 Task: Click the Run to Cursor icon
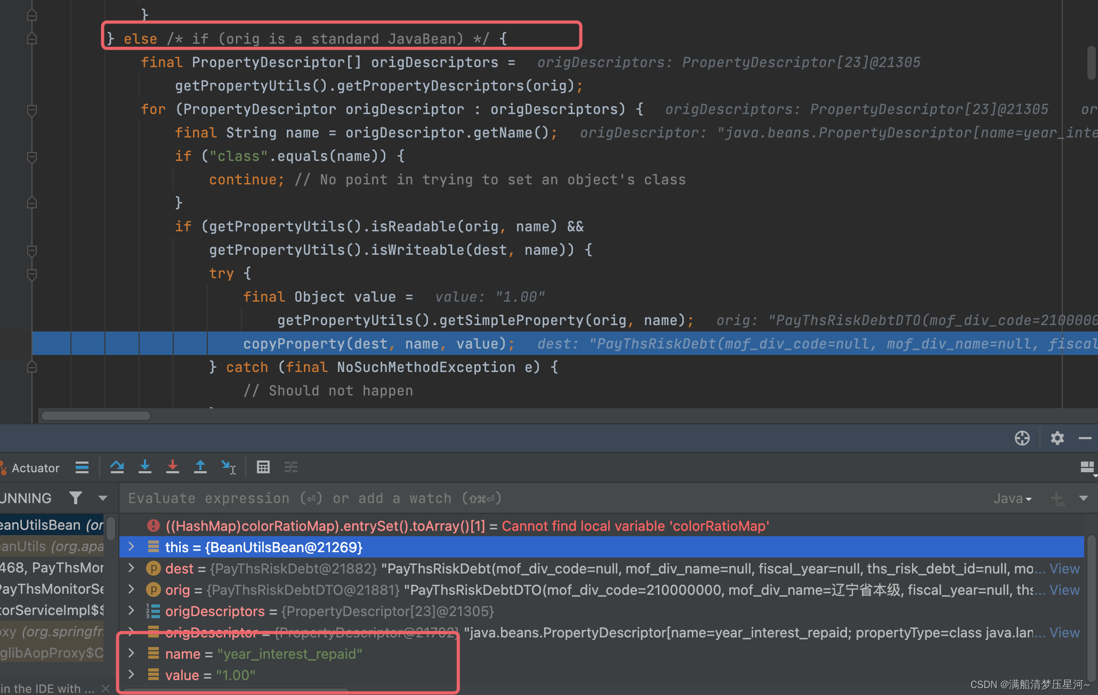pos(229,467)
